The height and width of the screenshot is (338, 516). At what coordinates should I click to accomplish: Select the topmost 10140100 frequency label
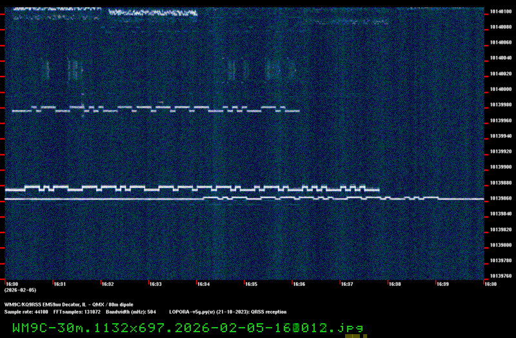(x=500, y=11)
